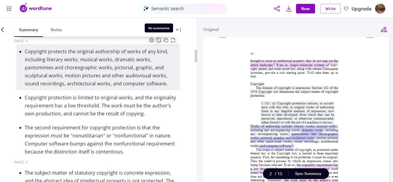Click the '§ 102: (a)' quoted paragraph
The height and width of the screenshot is (182, 393).
tap(298, 113)
